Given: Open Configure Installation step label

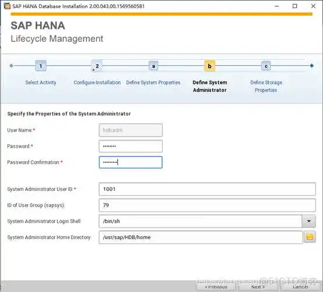Looking at the screenshot, I should [x=97, y=83].
